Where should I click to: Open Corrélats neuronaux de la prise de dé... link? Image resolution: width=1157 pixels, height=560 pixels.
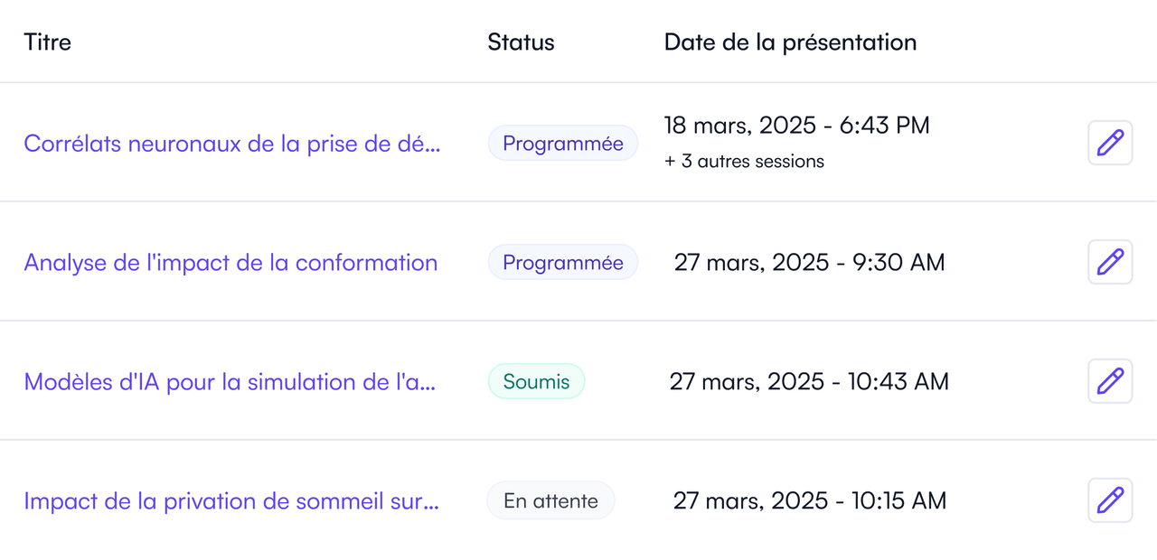[x=232, y=144]
